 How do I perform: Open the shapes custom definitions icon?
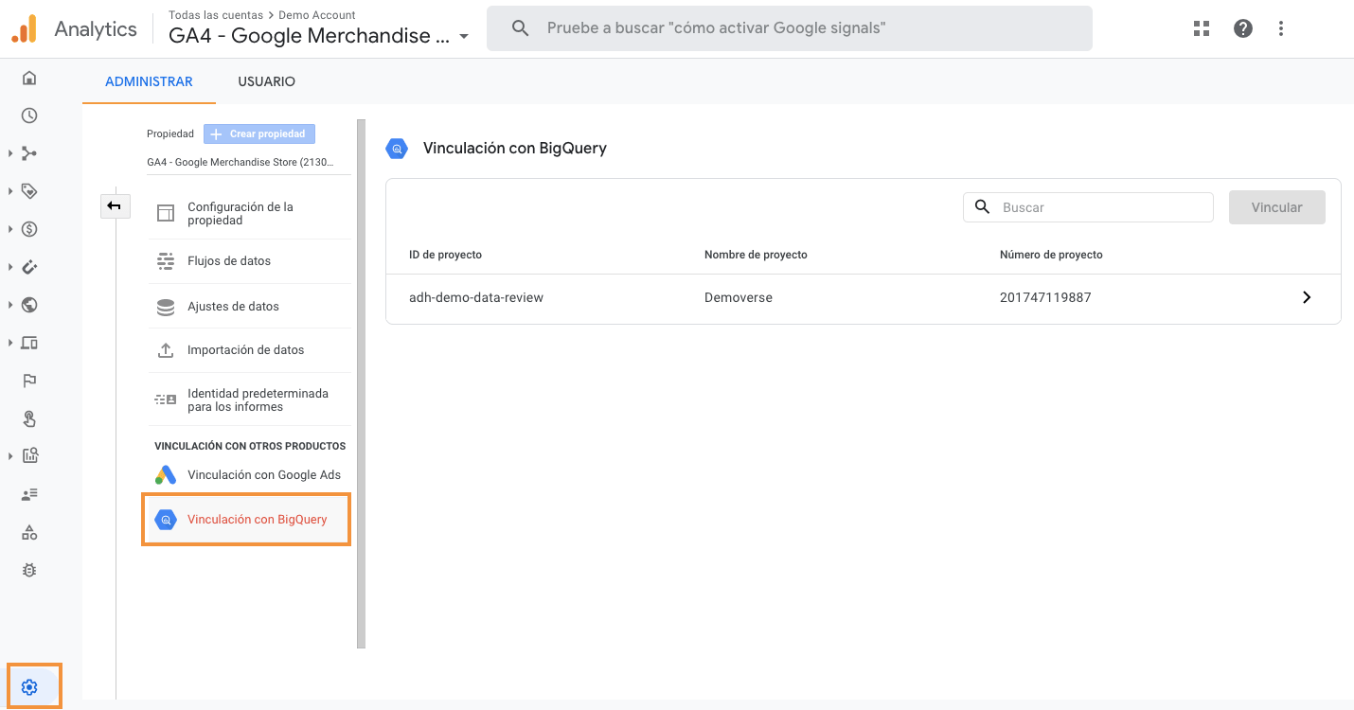click(x=29, y=532)
